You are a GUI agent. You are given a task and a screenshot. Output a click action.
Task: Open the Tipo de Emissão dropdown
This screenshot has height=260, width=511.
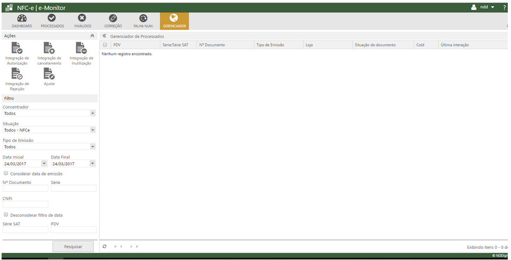[x=49, y=147]
